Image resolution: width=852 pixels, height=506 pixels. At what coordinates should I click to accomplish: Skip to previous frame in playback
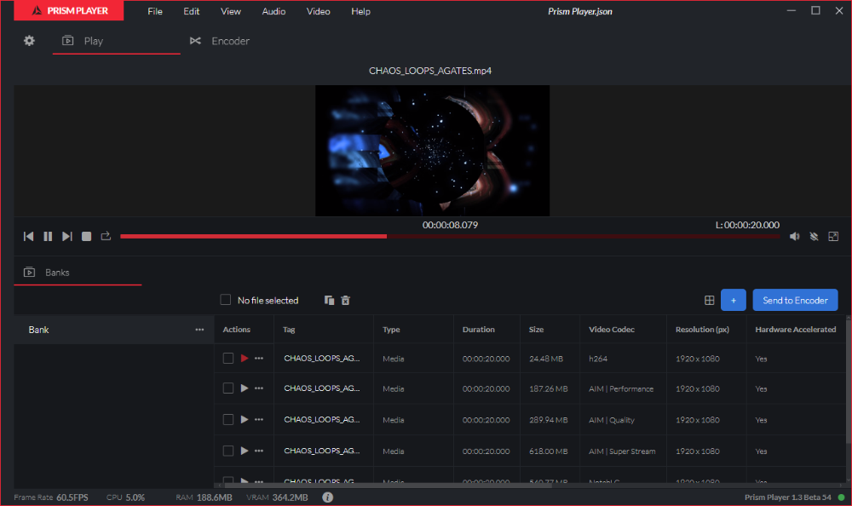pos(28,236)
